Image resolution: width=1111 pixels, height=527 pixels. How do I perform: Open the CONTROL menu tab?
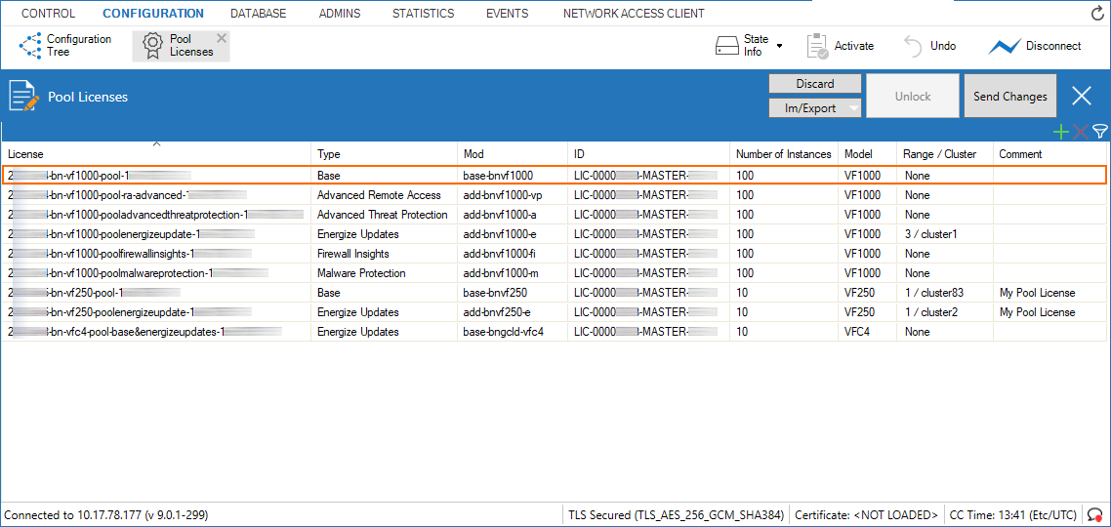(48, 13)
